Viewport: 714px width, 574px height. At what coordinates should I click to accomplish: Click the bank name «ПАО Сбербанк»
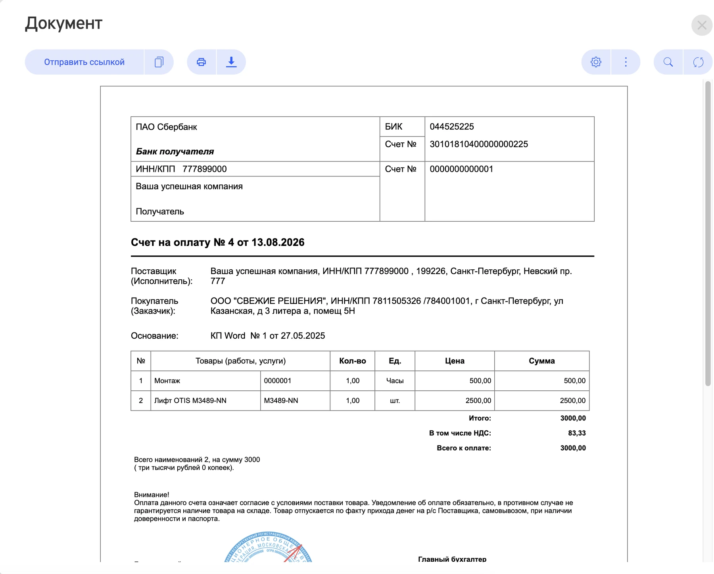[167, 127]
